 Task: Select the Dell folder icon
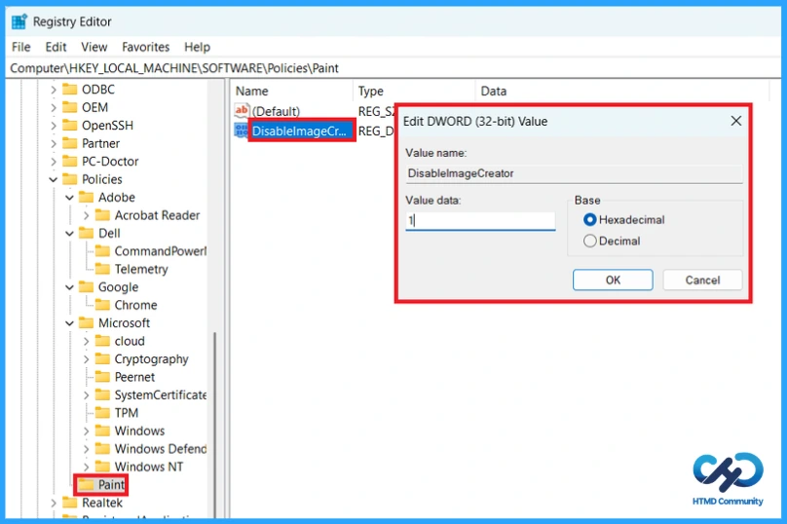[87, 234]
